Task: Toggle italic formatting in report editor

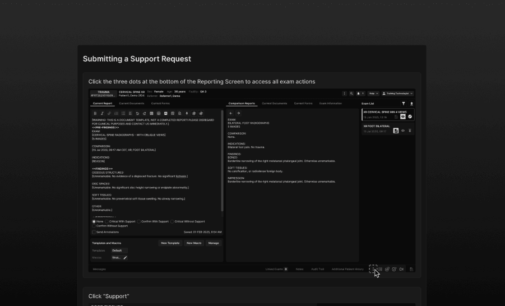Action: pyautogui.click(x=102, y=113)
